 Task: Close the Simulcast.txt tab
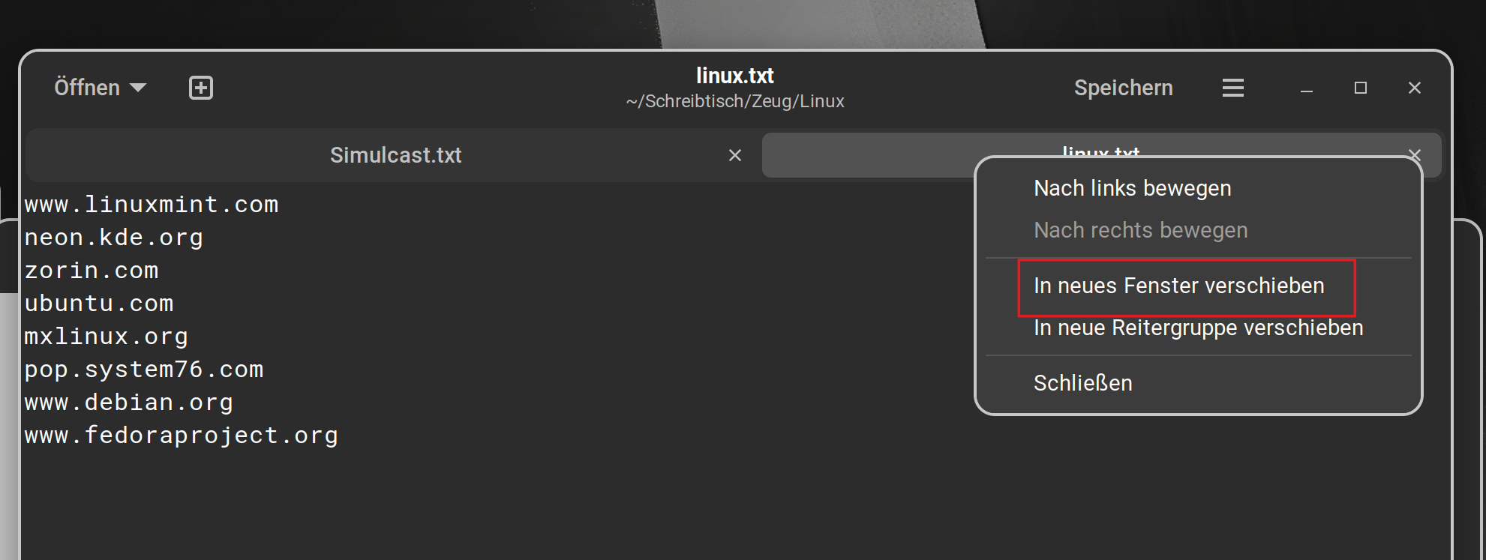point(735,155)
